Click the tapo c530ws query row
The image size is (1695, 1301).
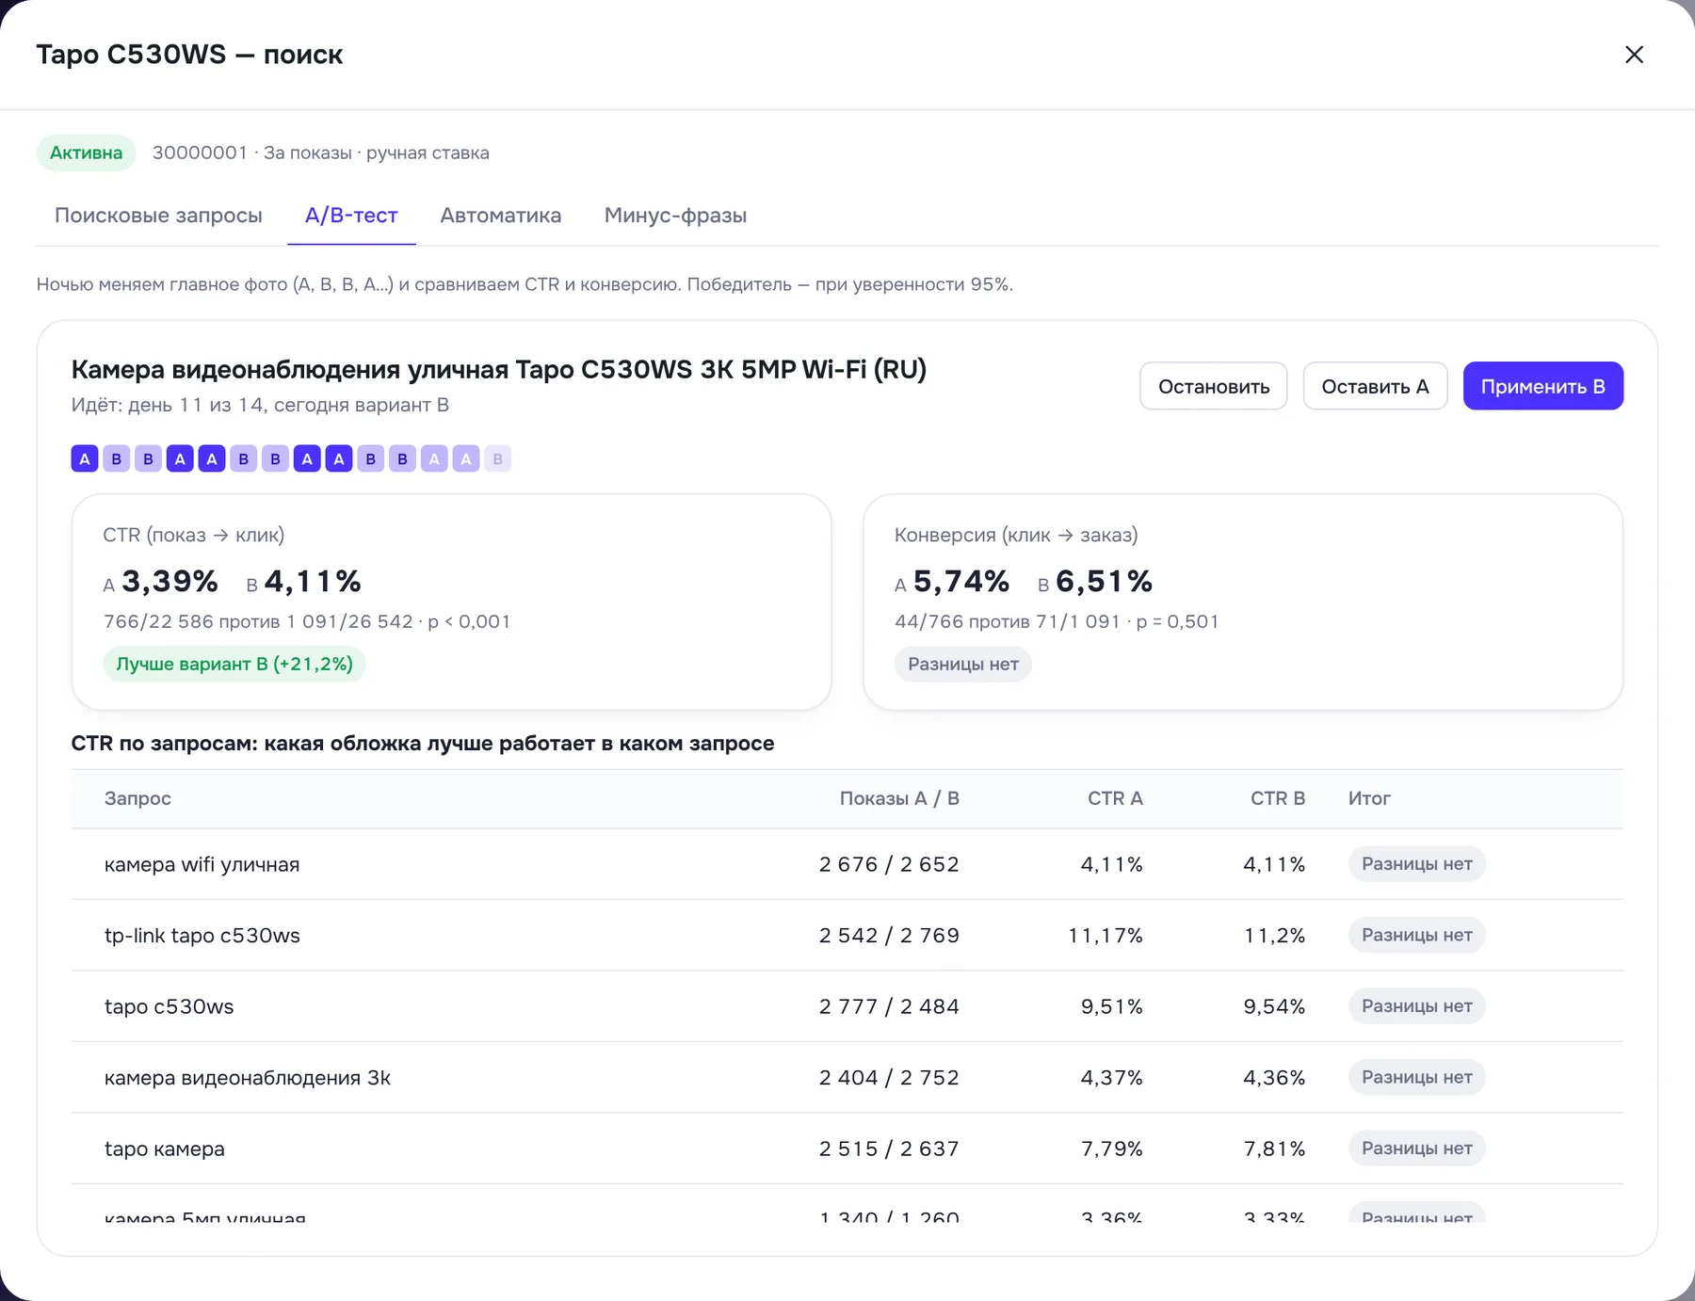[x=847, y=1006]
